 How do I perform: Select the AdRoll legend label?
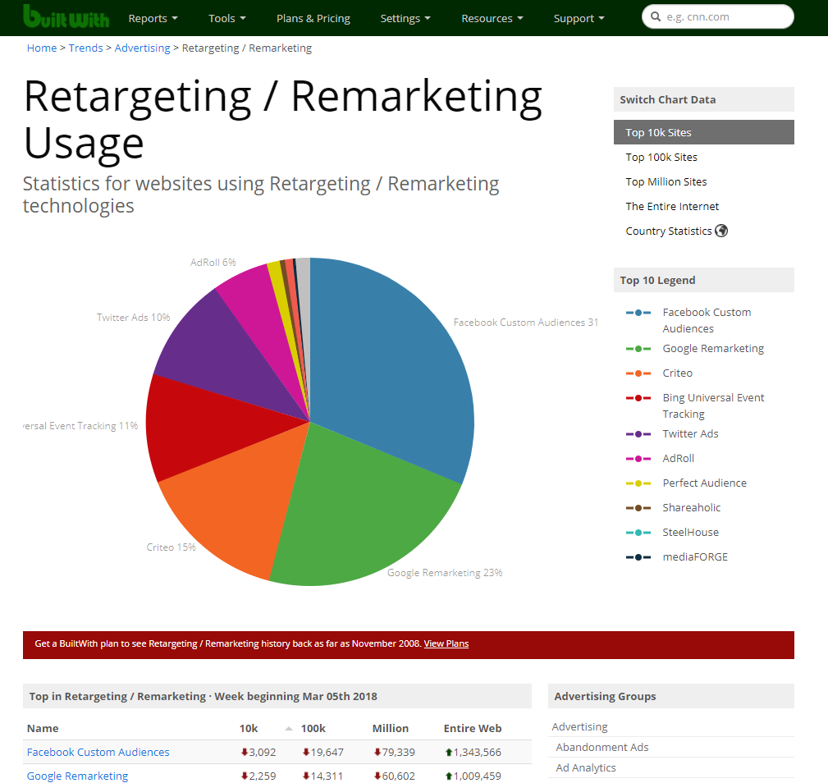pyautogui.click(x=678, y=458)
